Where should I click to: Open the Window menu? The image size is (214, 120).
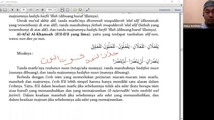tap(3, 5)
